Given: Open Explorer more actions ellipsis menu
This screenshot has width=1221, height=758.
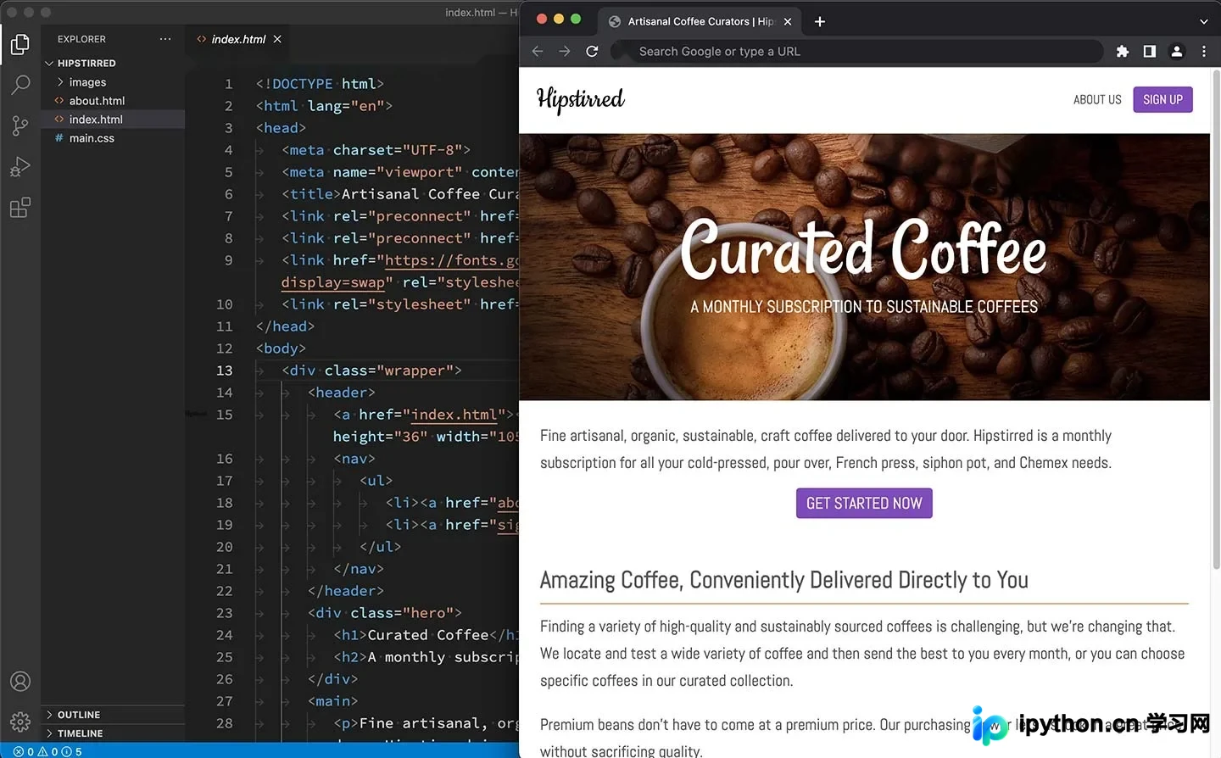Looking at the screenshot, I should [x=165, y=39].
